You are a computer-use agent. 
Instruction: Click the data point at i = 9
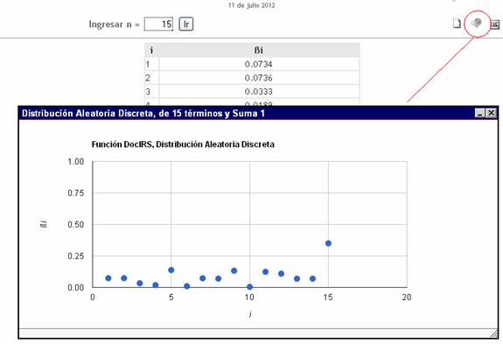pos(234,270)
